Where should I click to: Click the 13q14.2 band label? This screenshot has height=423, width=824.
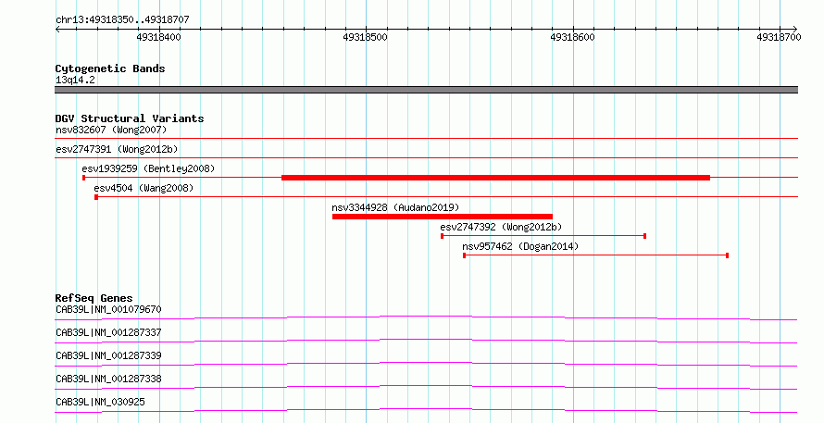(75, 80)
